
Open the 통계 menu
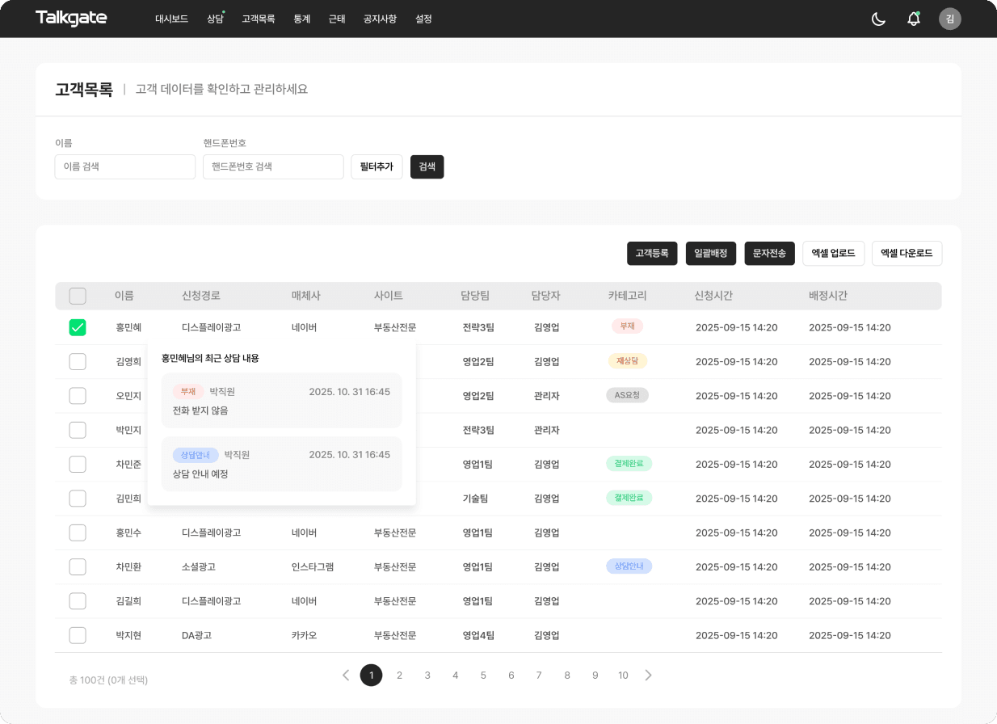[x=301, y=19]
